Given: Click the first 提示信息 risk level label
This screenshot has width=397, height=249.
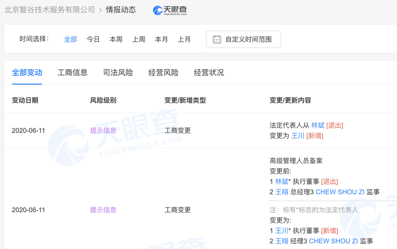Looking at the screenshot, I should (x=103, y=130).
